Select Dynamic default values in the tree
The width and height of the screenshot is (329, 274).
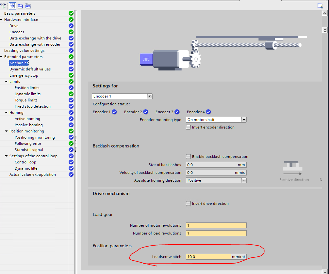30,69
